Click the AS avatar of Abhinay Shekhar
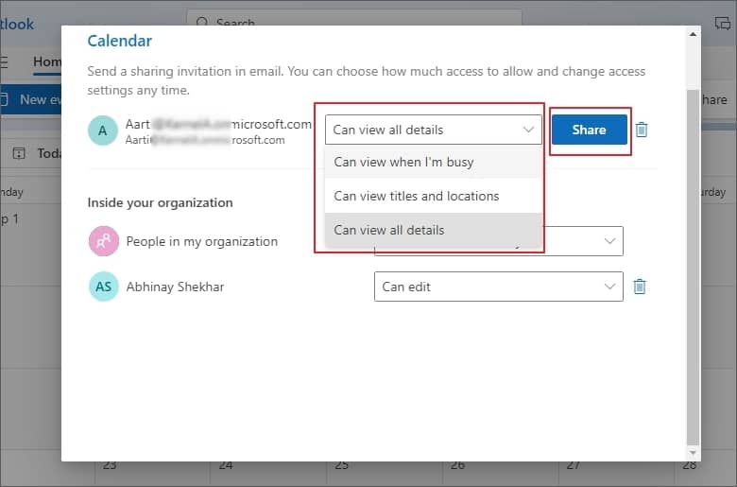Viewport: 737px width, 487px height. [103, 287]
